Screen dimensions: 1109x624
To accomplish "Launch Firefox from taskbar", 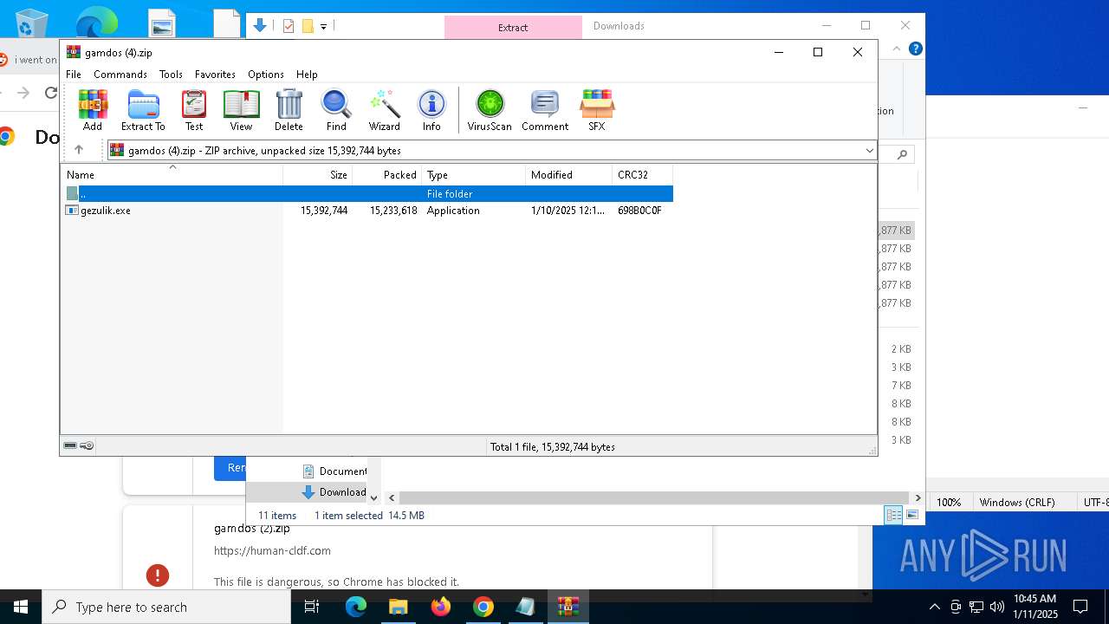I will coord(441,607).
